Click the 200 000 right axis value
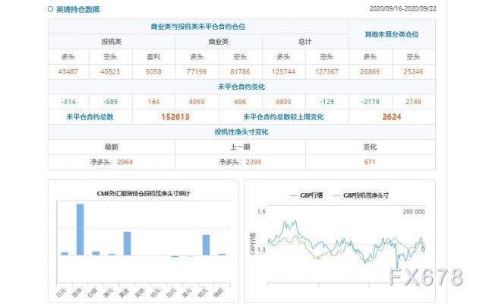486x304 pixels. [x=413, y=211]
